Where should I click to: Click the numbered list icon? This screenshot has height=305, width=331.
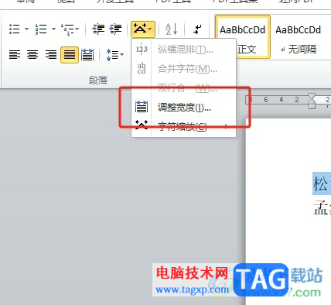point(41,29)
